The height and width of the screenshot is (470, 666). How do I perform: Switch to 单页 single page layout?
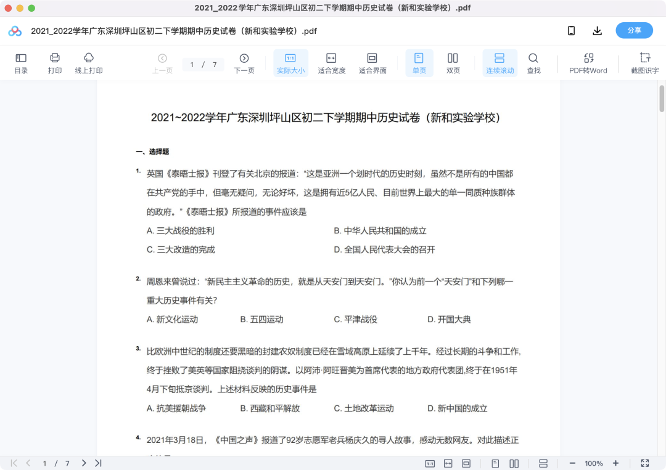419,63
